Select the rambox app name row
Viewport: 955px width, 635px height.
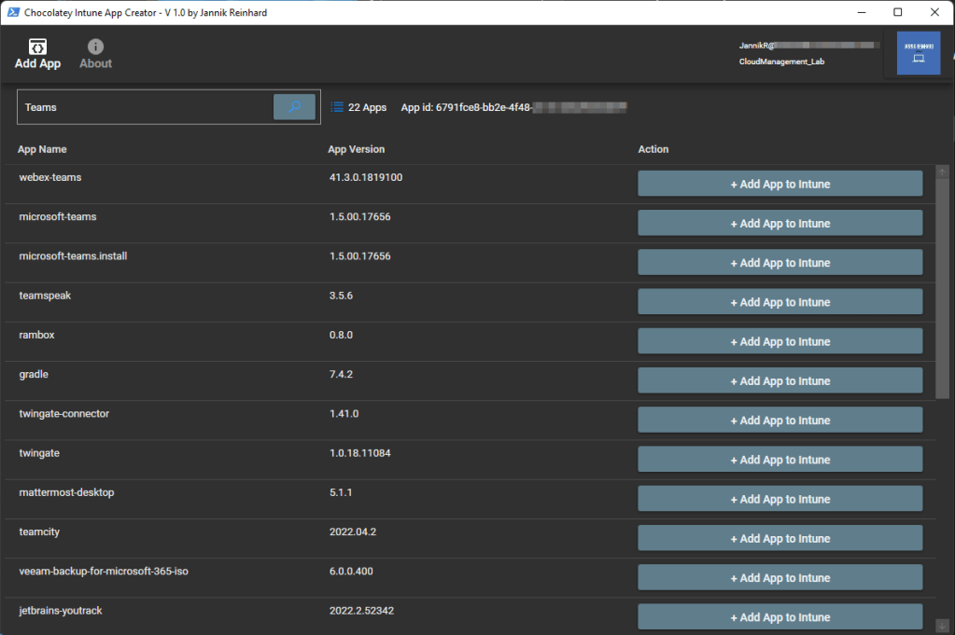tap(37, 335)
